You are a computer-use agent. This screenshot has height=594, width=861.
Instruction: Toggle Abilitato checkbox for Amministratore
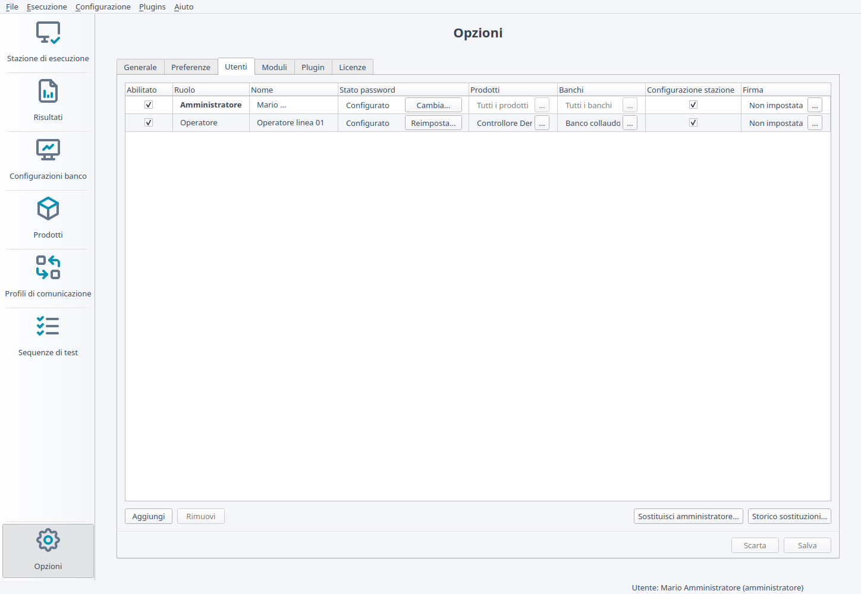[149, 105]
